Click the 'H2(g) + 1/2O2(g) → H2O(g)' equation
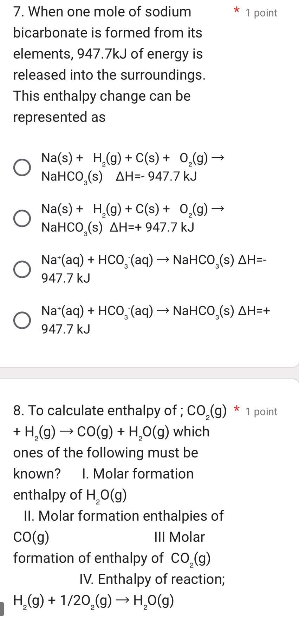This screenshot has width=299, height=619. pos(93,601)
